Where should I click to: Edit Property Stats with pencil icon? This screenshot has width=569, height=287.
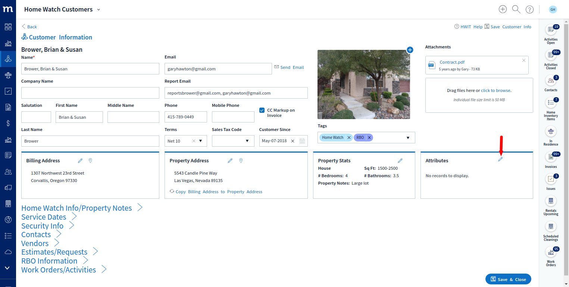tap(400, 160)
